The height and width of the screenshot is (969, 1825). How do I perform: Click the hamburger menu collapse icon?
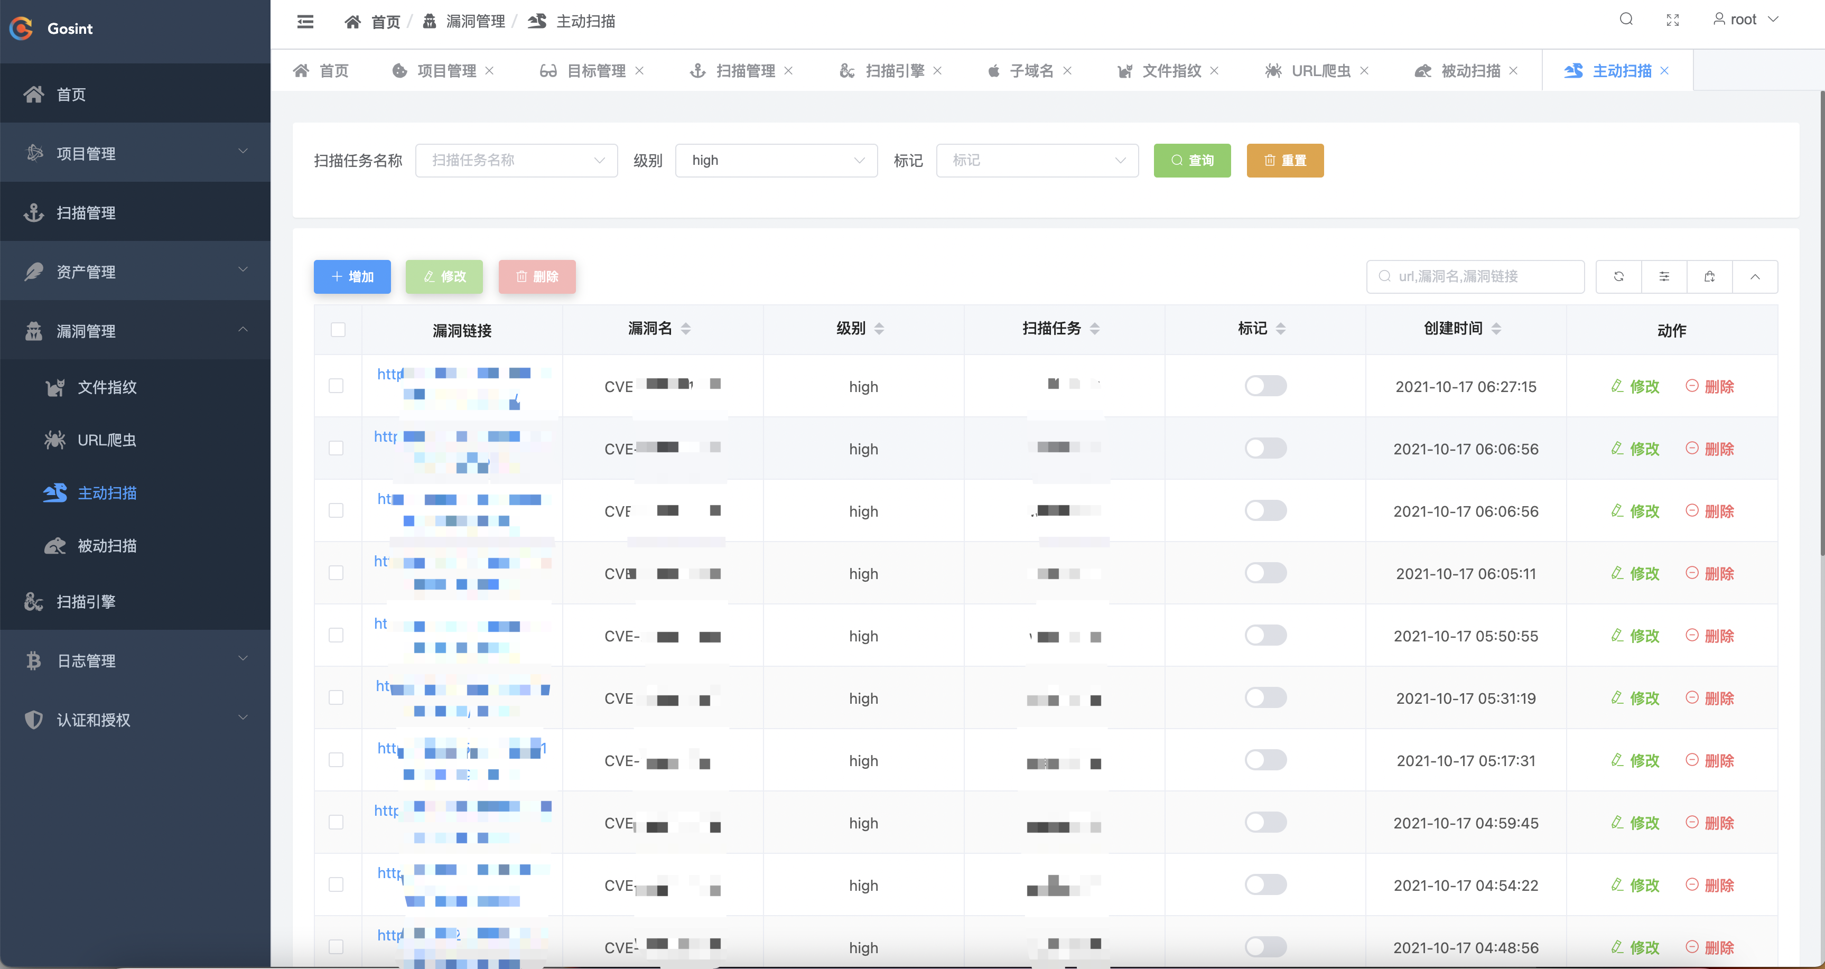point(305,22)
